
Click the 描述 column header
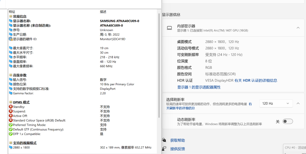[103, 12]
